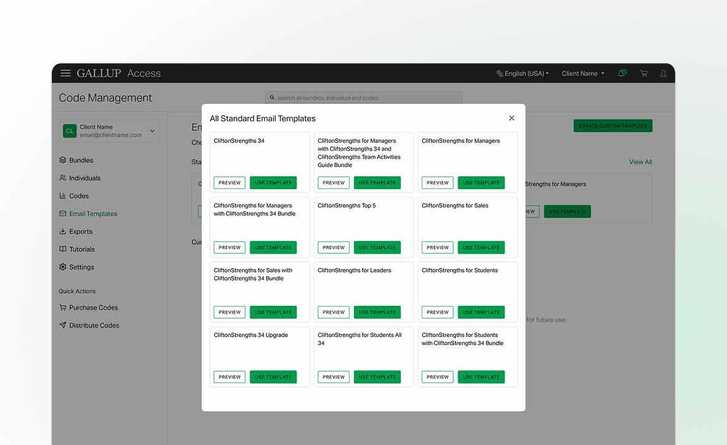The image size is (727, 445).
Task: Close the All Standard Email Templates dialog
Action: [x=511, y=118]
